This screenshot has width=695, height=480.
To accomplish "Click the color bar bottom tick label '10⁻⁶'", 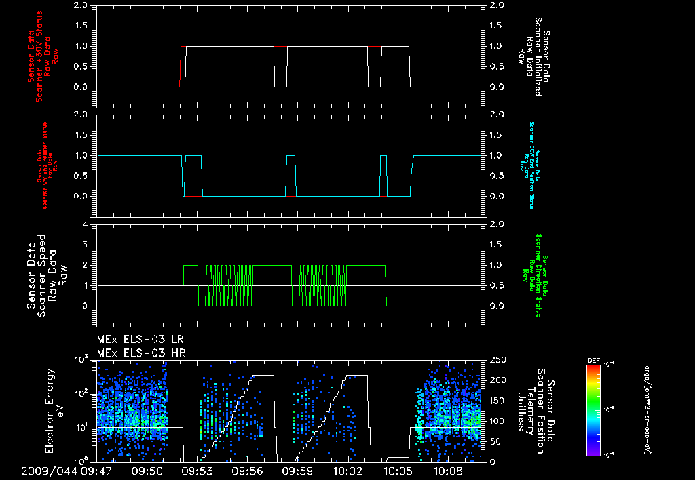I will (609, 455).
